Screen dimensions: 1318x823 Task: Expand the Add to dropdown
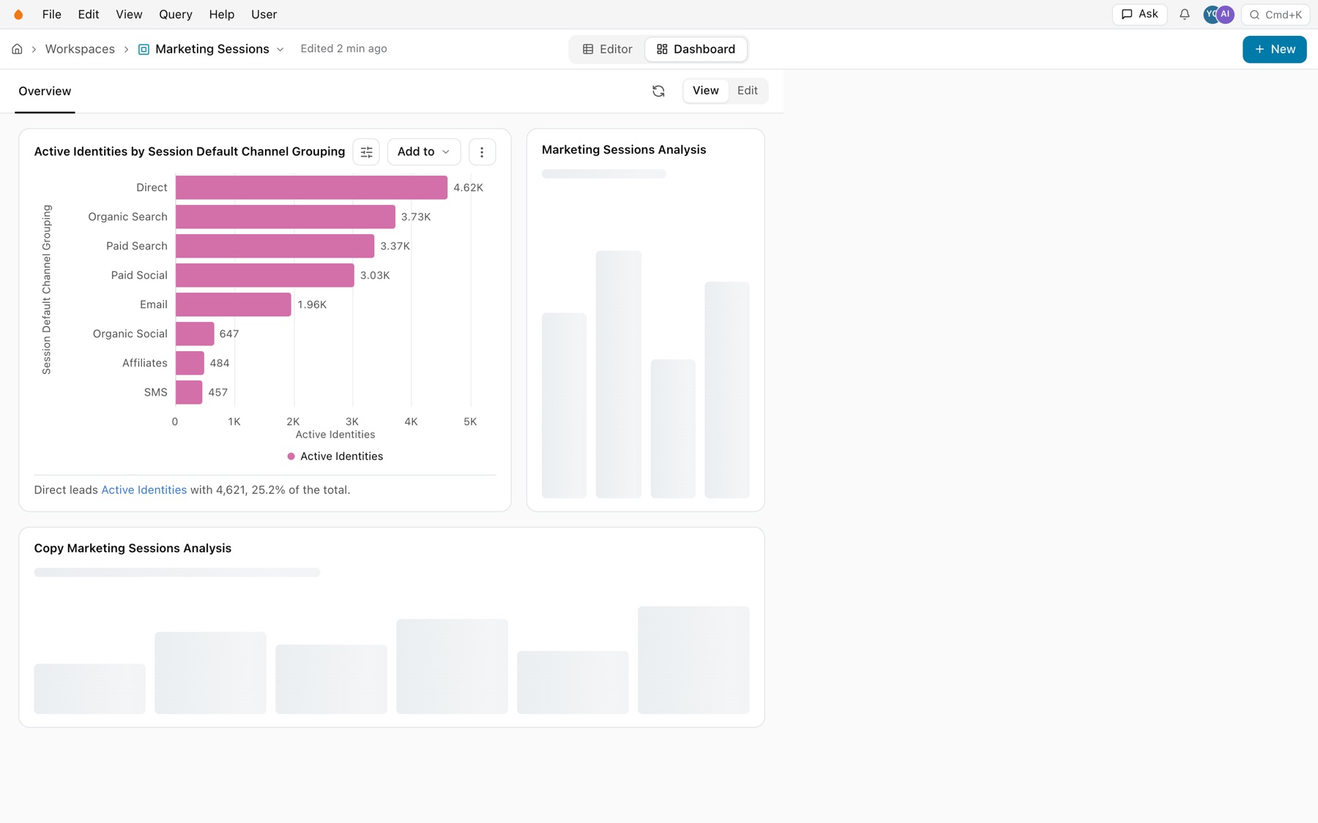(x=424, y=152)
